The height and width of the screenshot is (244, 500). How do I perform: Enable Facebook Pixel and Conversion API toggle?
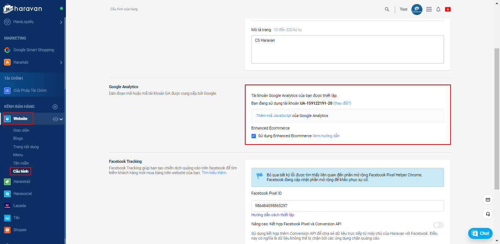438,225
